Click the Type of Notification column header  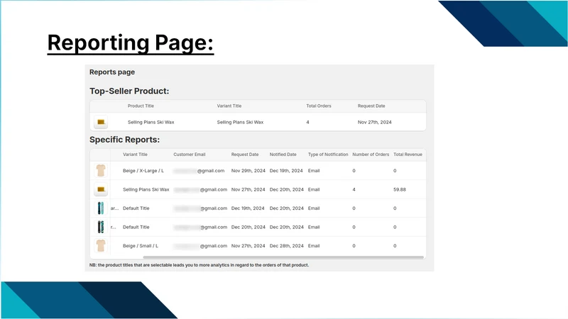[328, 155]
